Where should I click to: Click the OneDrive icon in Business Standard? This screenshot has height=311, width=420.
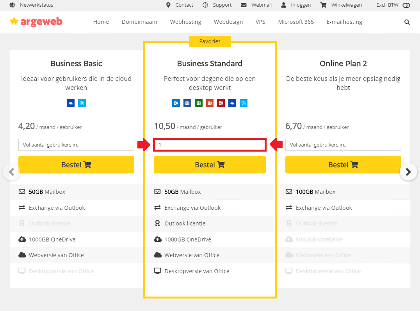pyautogui.click(x=232, y=103)
